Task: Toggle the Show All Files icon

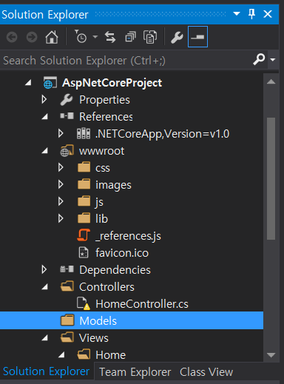Action: pos(150,37)
